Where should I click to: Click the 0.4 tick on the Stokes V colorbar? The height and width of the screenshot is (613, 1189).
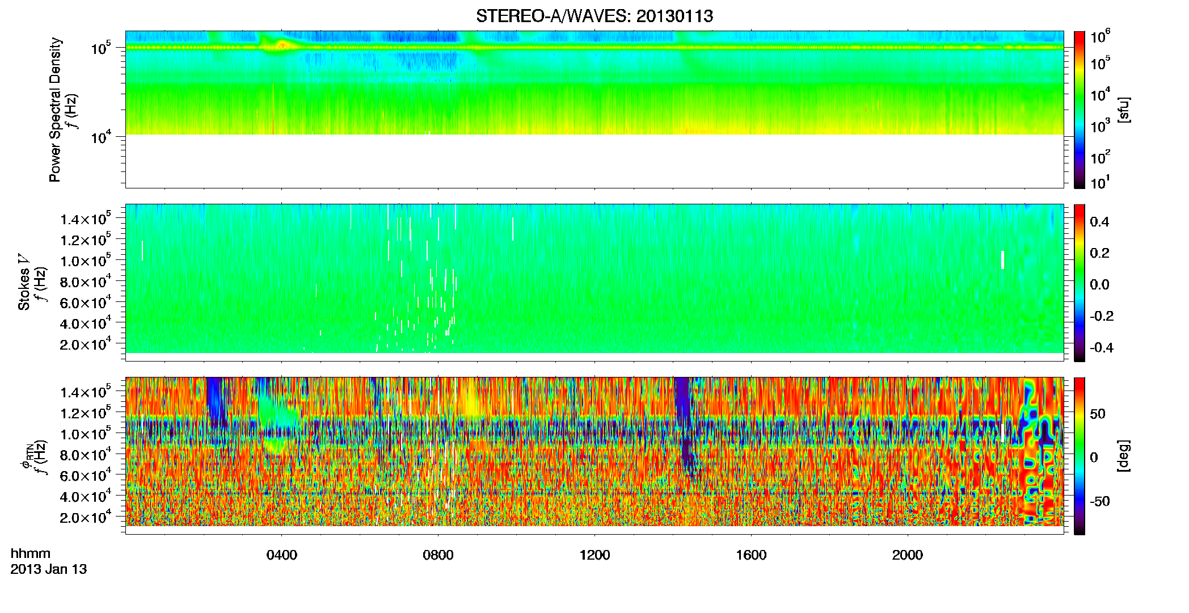coord(1099,222)
